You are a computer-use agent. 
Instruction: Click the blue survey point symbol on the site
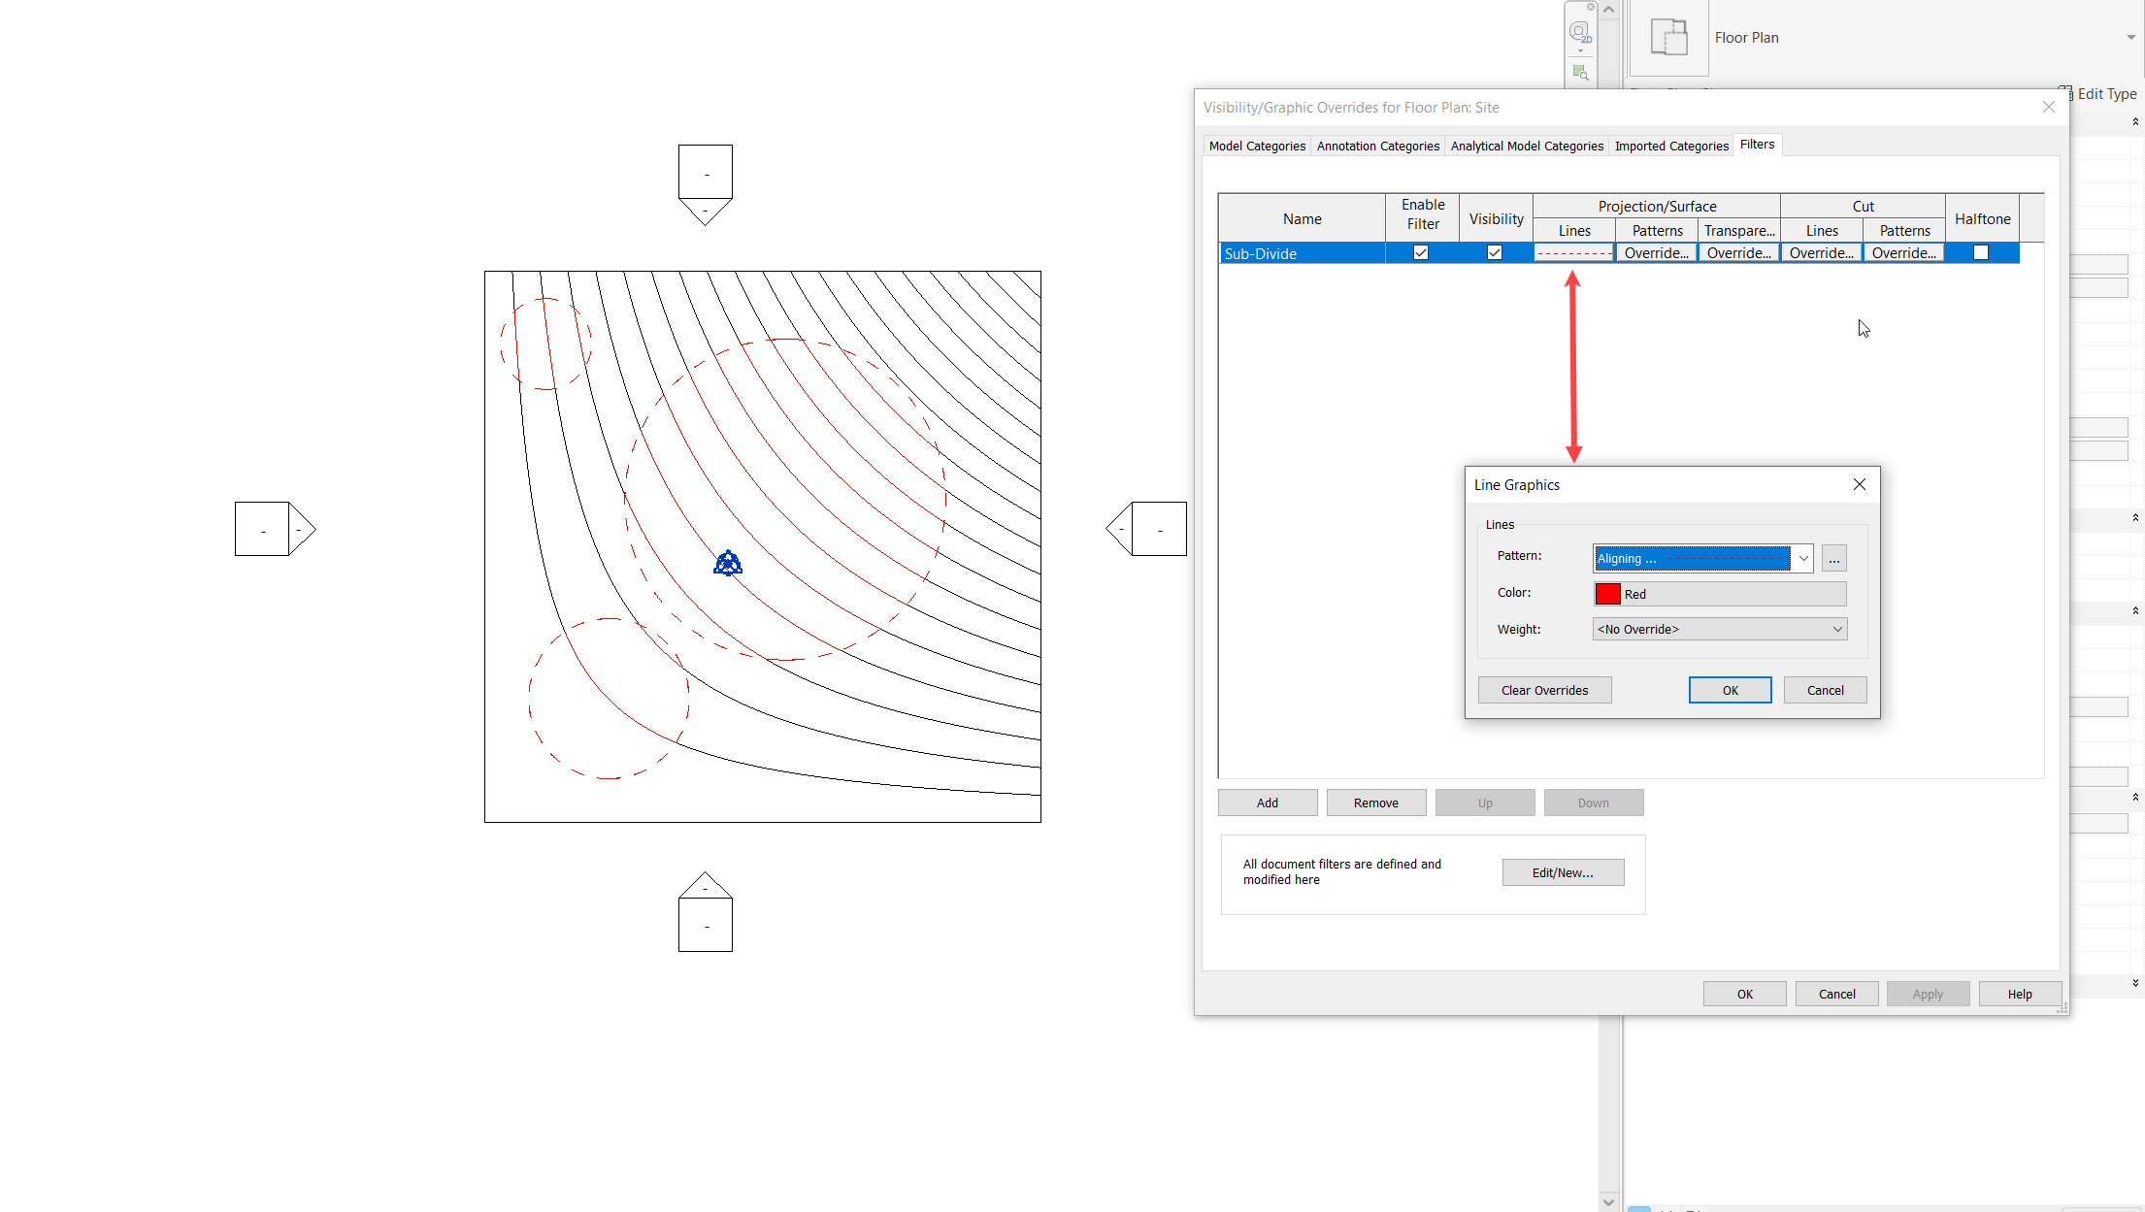click(x=728, y=563)
